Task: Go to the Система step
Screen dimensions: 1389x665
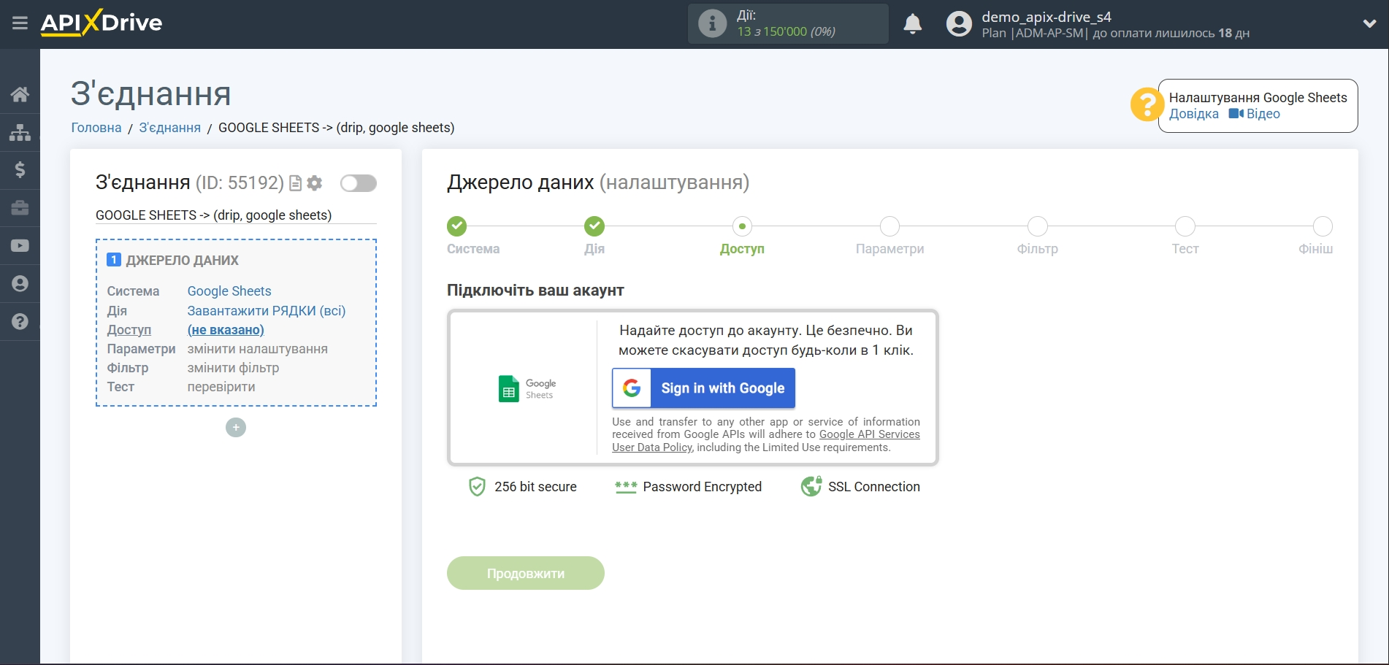Action: point(458,226)
